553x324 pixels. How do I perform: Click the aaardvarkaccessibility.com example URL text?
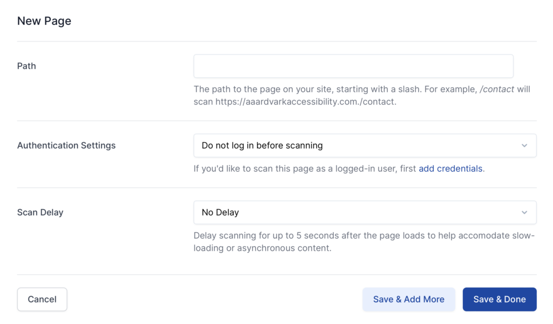(x=306, y=102)
